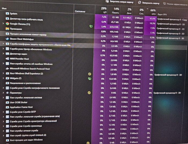Expand the Параметры process
The width and height of the screenshot is (188, 144).
click(3, 93)
